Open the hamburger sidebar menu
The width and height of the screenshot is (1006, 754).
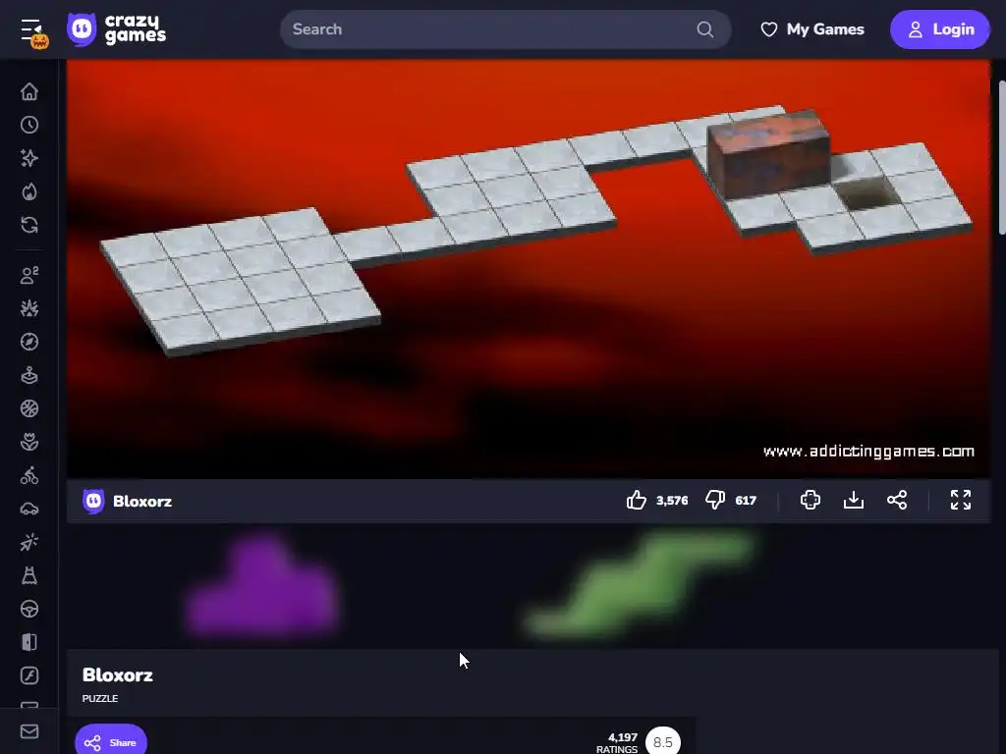[x=31, y=29]
